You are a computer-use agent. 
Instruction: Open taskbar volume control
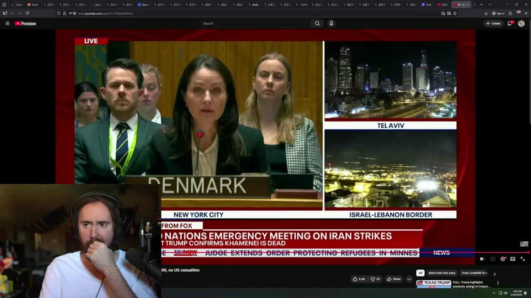505,293
